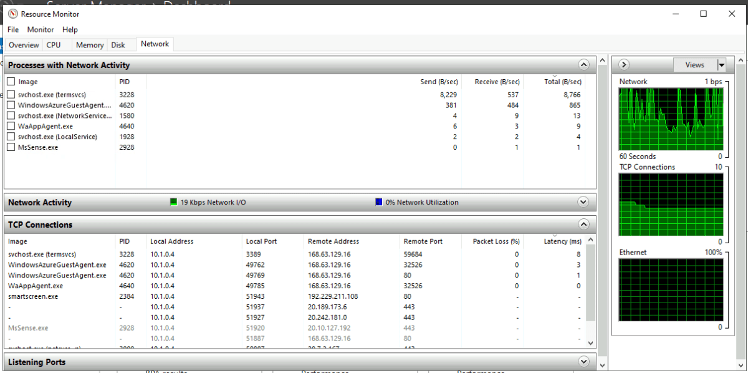
Task: Open the Views dropdown arrow
Action: pos(721,65)
